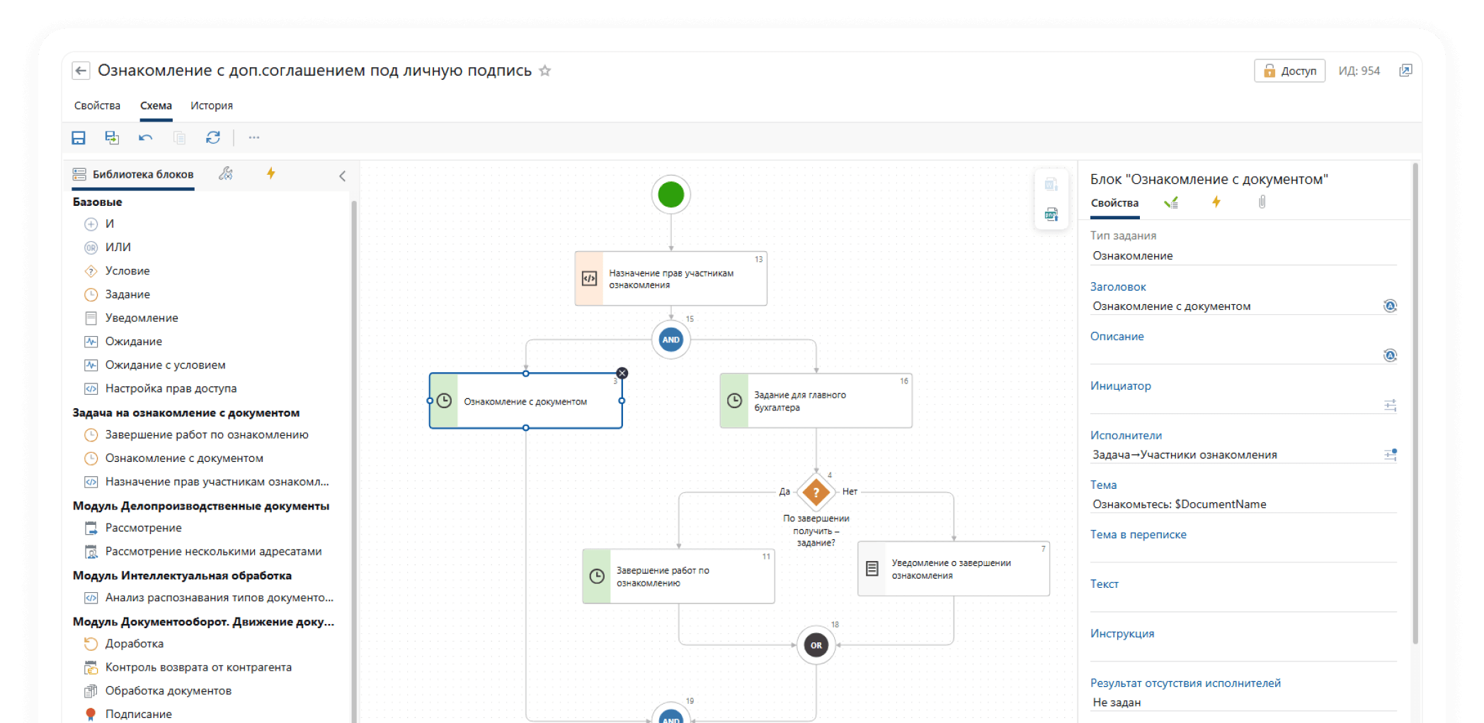Pick the Условие block from the library
Image resolution: width=1484 pixels, height=723 pixels.
point(127,271)
